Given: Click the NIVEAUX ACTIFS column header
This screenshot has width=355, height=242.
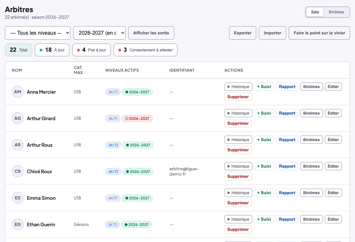Looking at the screenshot, I should 122,70.
